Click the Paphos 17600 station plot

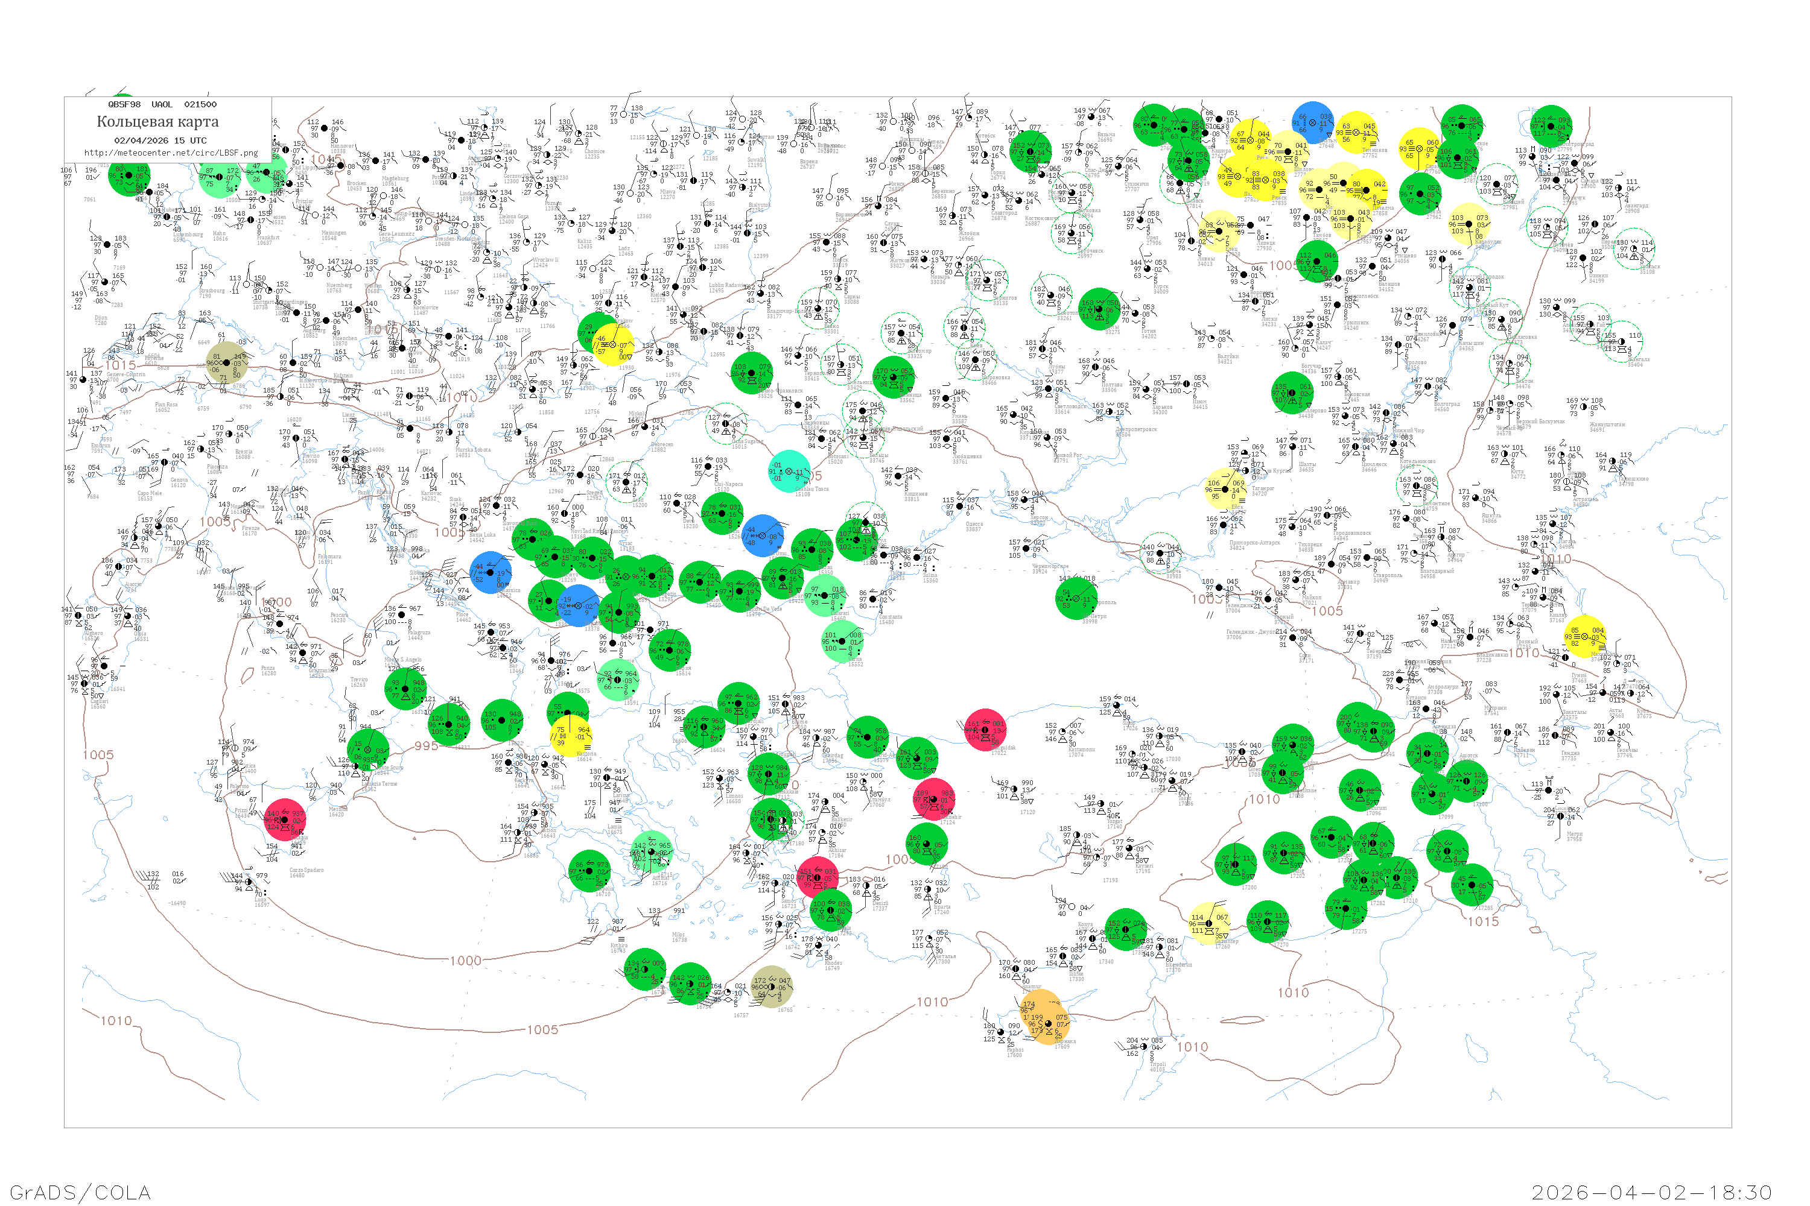point(1001,1033)
